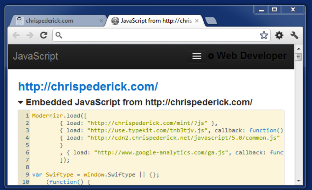The height and width of the screenshot is (190, 312).
Task: Open the http://chrispederick.com/ link
Action: (88, 86)
